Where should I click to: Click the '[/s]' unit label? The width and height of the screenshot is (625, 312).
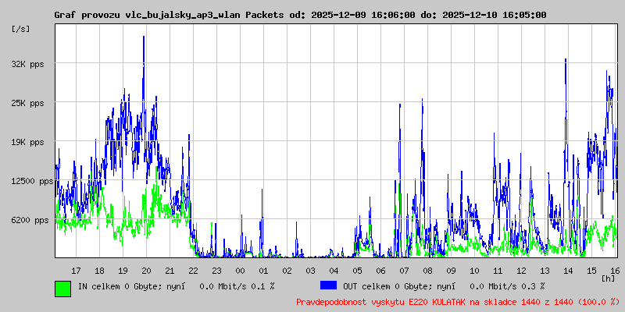tap(21, 29)
